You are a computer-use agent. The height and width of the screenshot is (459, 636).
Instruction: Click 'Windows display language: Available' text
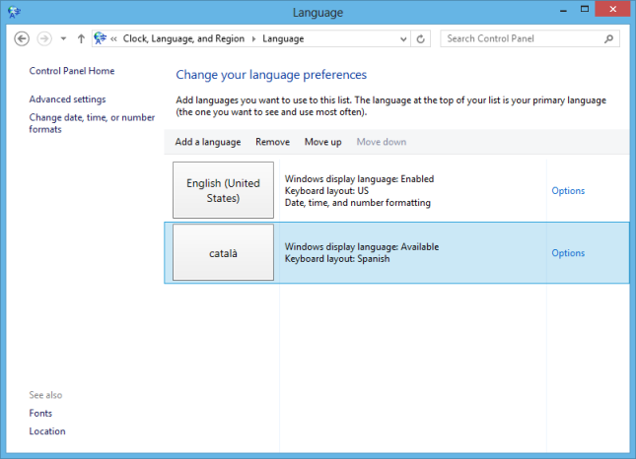point(362,246)
